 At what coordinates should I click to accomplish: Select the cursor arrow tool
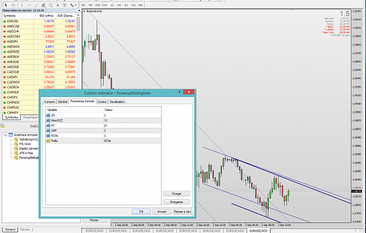click(6, 5)
